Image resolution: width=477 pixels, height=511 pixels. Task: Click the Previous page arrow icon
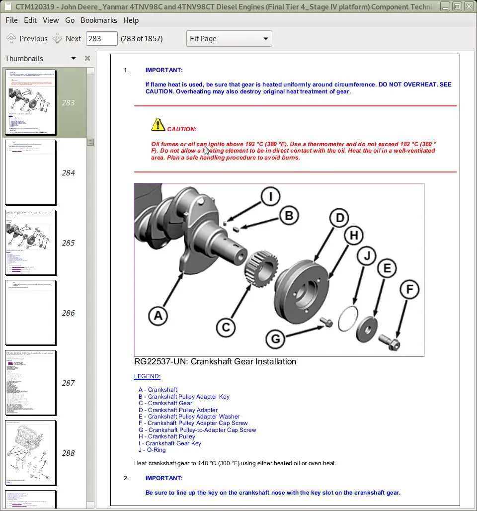(x=11, y=38)
